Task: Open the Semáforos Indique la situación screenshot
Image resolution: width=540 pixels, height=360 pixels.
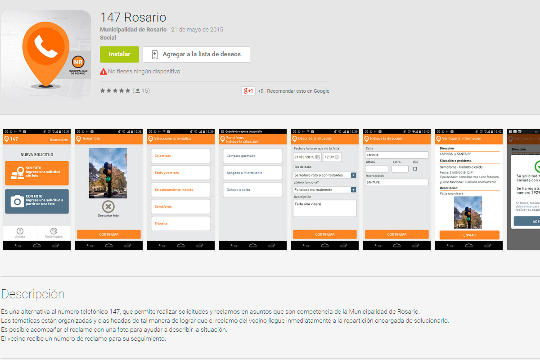Action: pos(253,189)
